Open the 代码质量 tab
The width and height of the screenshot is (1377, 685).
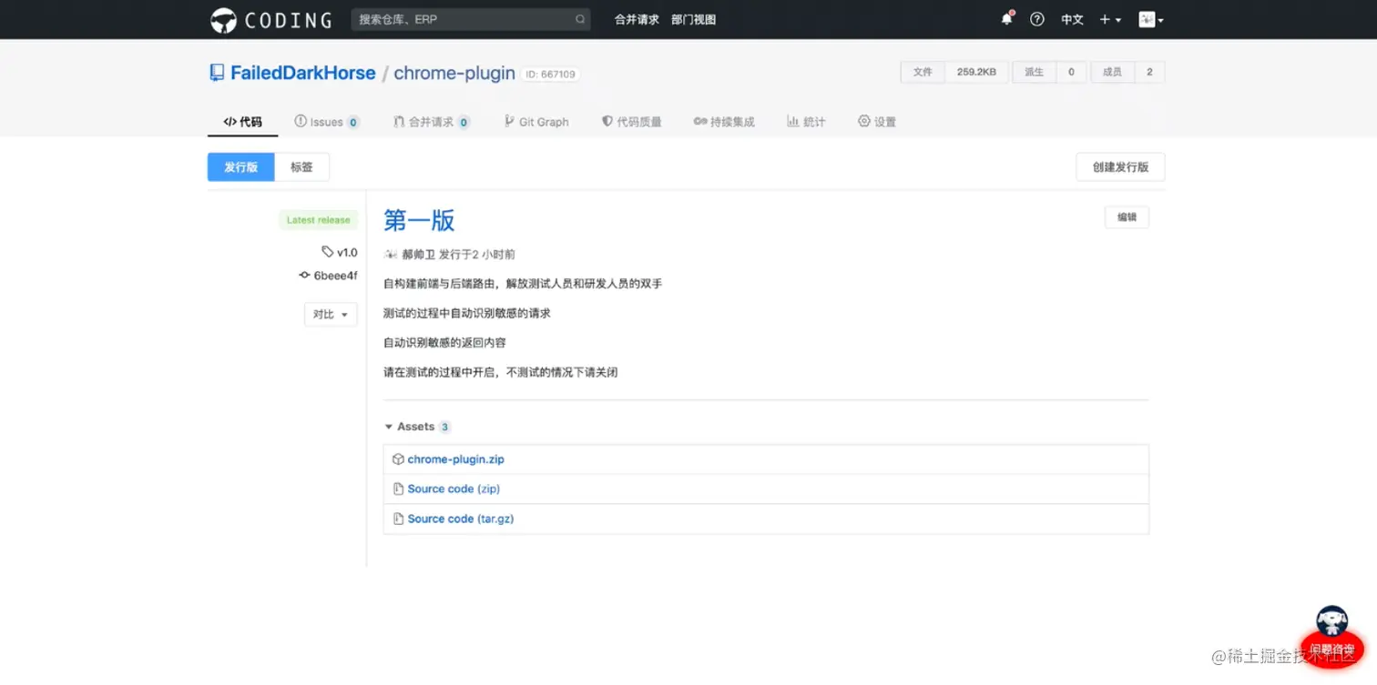(631, 122)
